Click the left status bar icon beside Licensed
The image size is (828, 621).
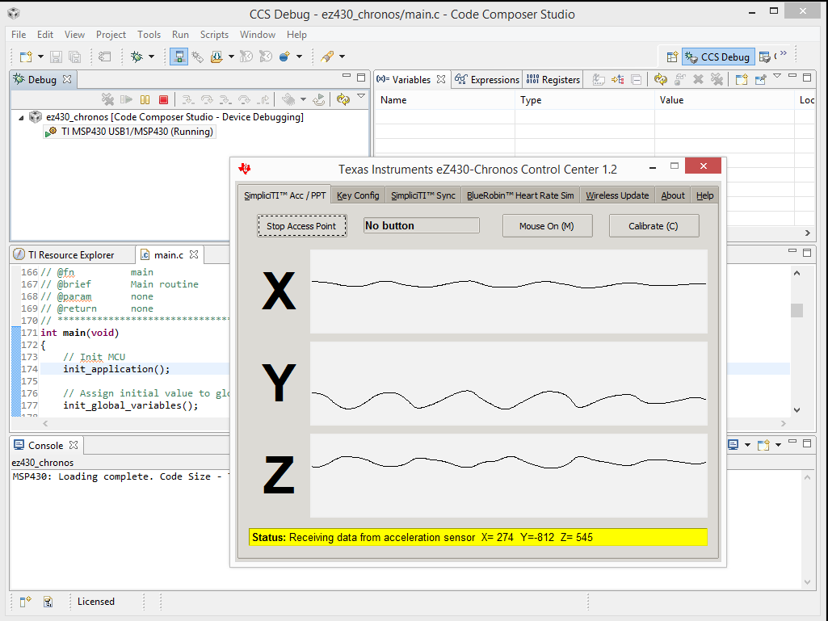(x=25, y=602)
